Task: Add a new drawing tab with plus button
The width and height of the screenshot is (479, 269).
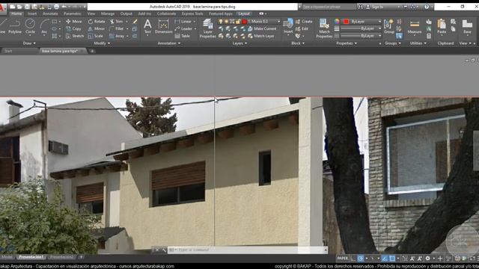Action: tap(92, 51)
